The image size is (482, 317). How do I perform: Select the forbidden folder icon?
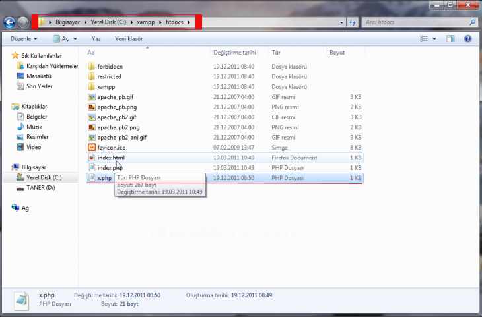pos(91,67)
